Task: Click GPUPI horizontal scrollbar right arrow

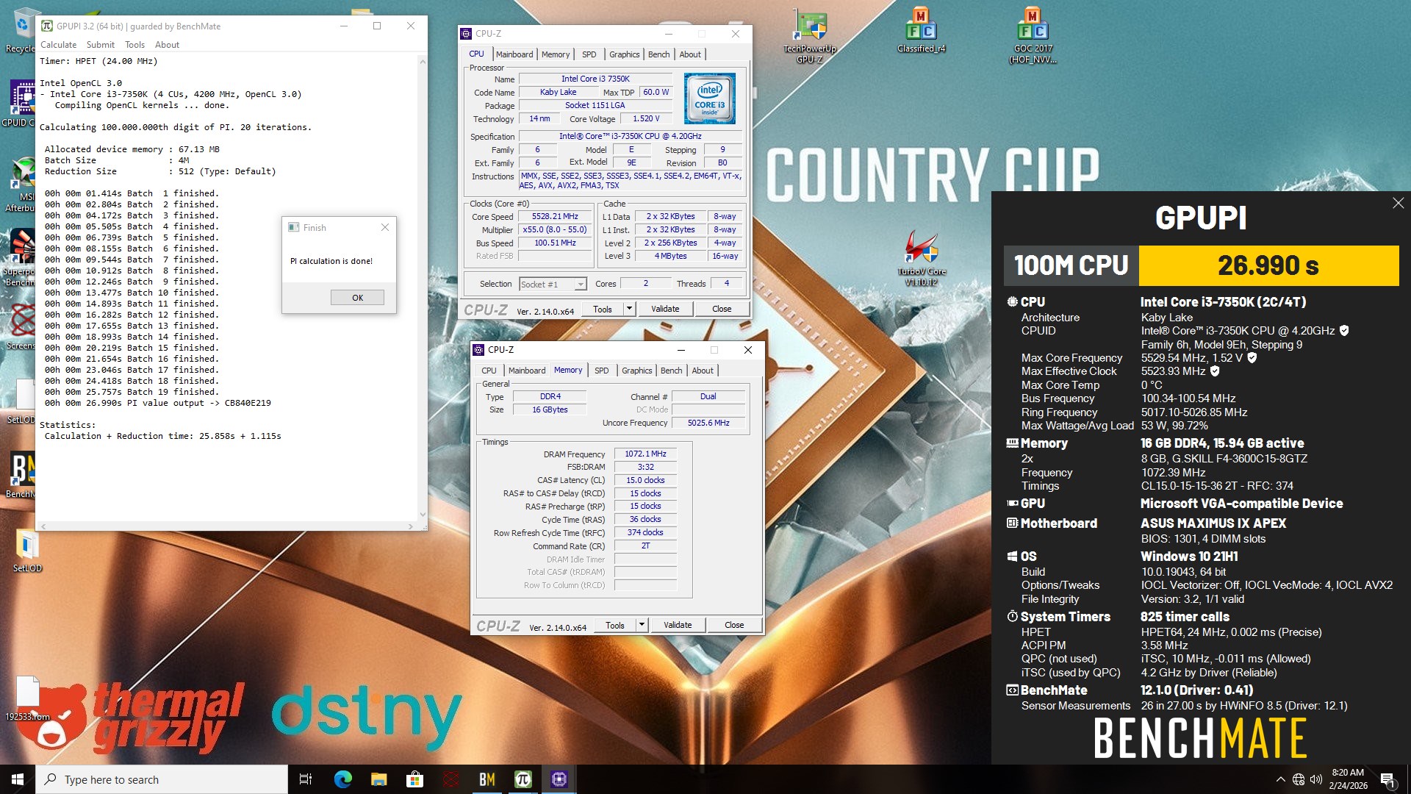Action: (x=411, y=526)
